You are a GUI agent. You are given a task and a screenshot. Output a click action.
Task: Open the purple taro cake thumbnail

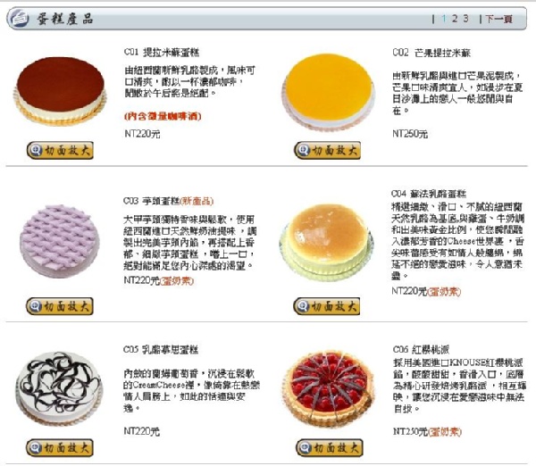point(60,241)
